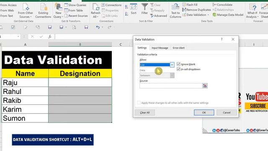Close the Data Validation dialog
This screenshot has height=151, width=268.
pos(233,39)
